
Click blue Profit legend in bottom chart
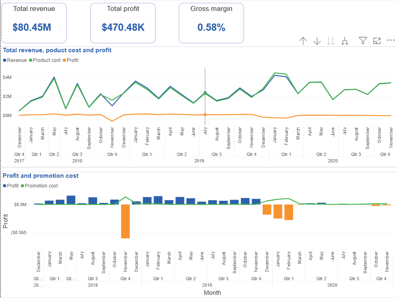pyautogui.click(x=5, y=186)
